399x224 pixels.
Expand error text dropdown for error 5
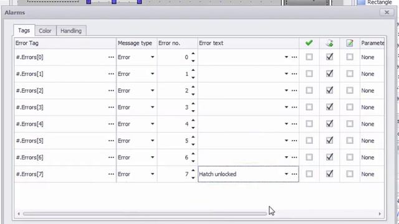pyautogui.click(x=286, y=141)
